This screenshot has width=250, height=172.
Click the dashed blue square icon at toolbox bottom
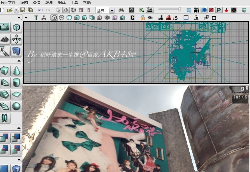pyautogui.click(x=5, y=168)
